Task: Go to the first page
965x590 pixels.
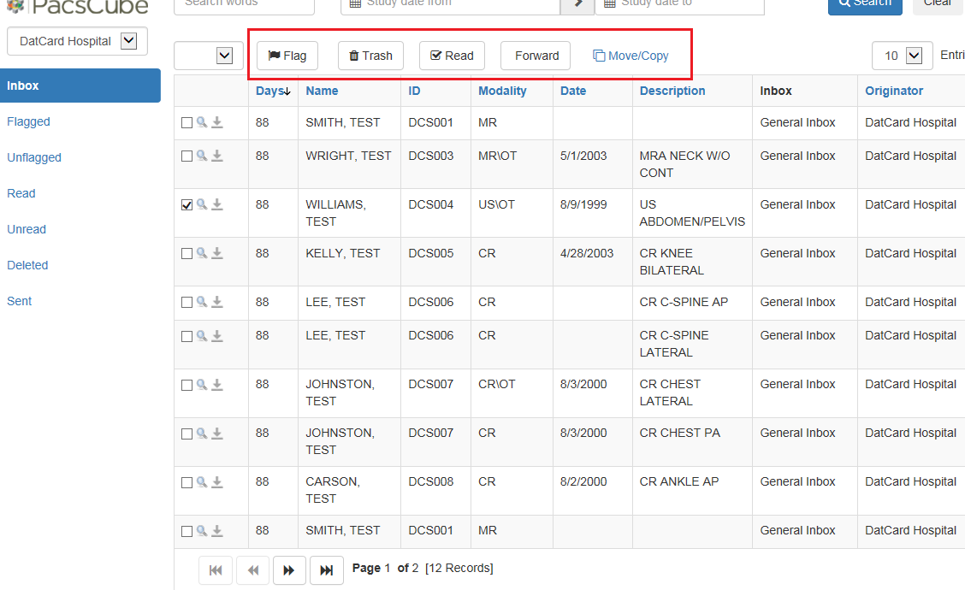Action: click(216, 570)
